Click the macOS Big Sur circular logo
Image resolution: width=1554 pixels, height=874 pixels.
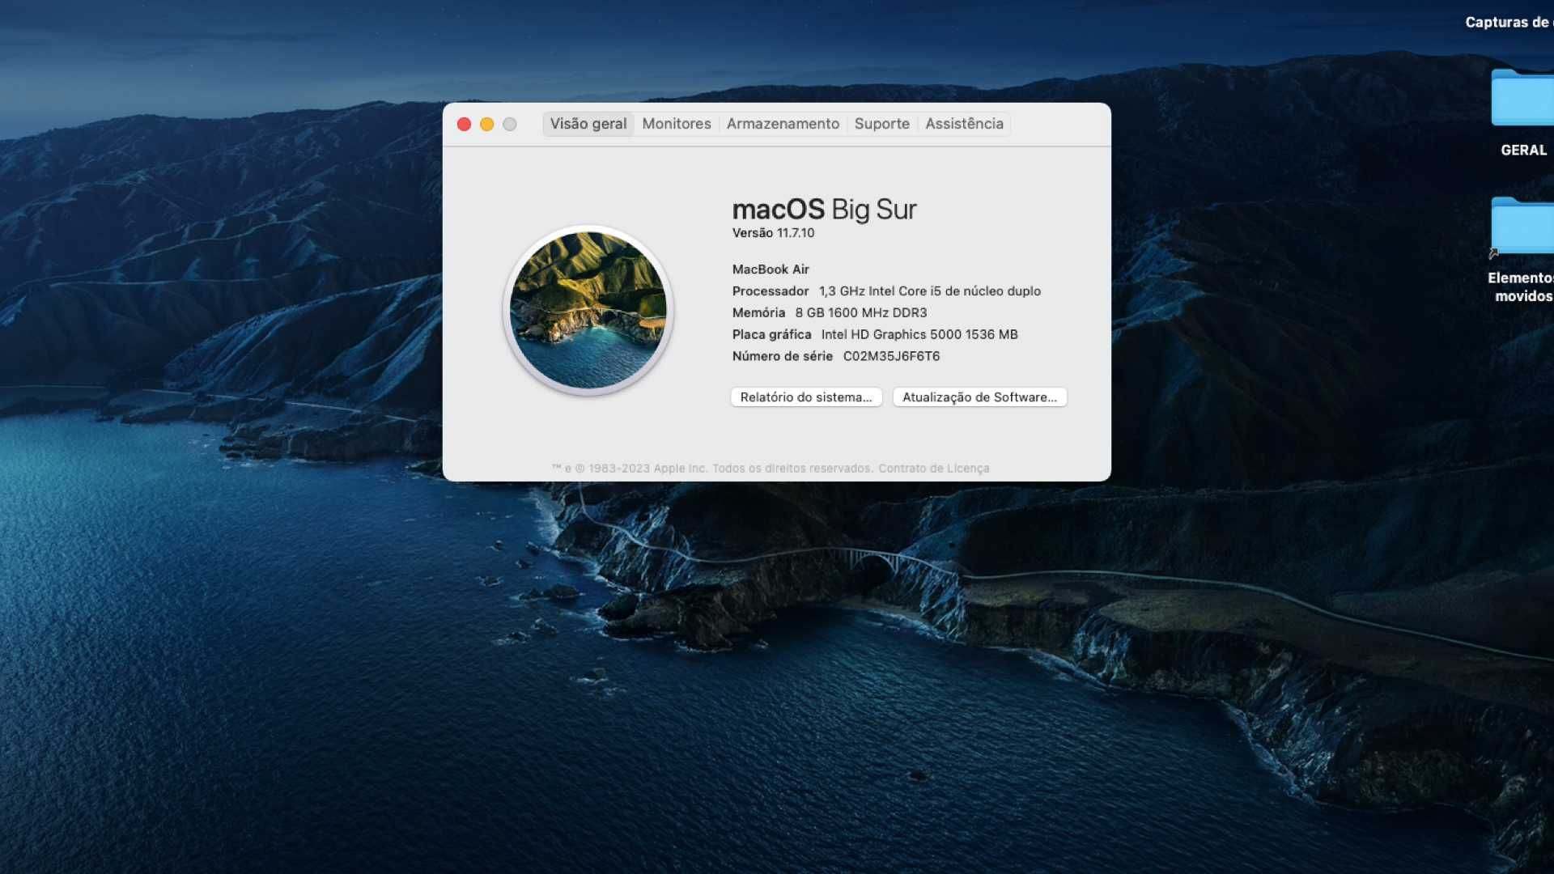click(x=588, y=310)
